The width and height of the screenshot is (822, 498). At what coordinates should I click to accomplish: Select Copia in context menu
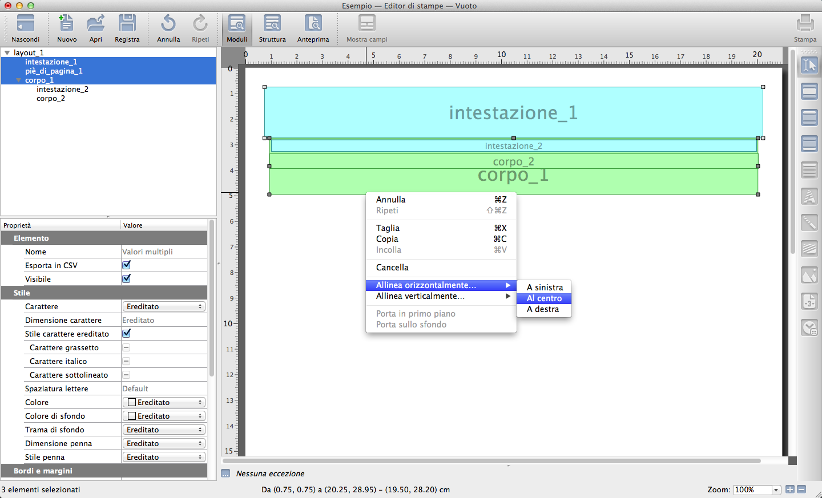pos(387,239)
